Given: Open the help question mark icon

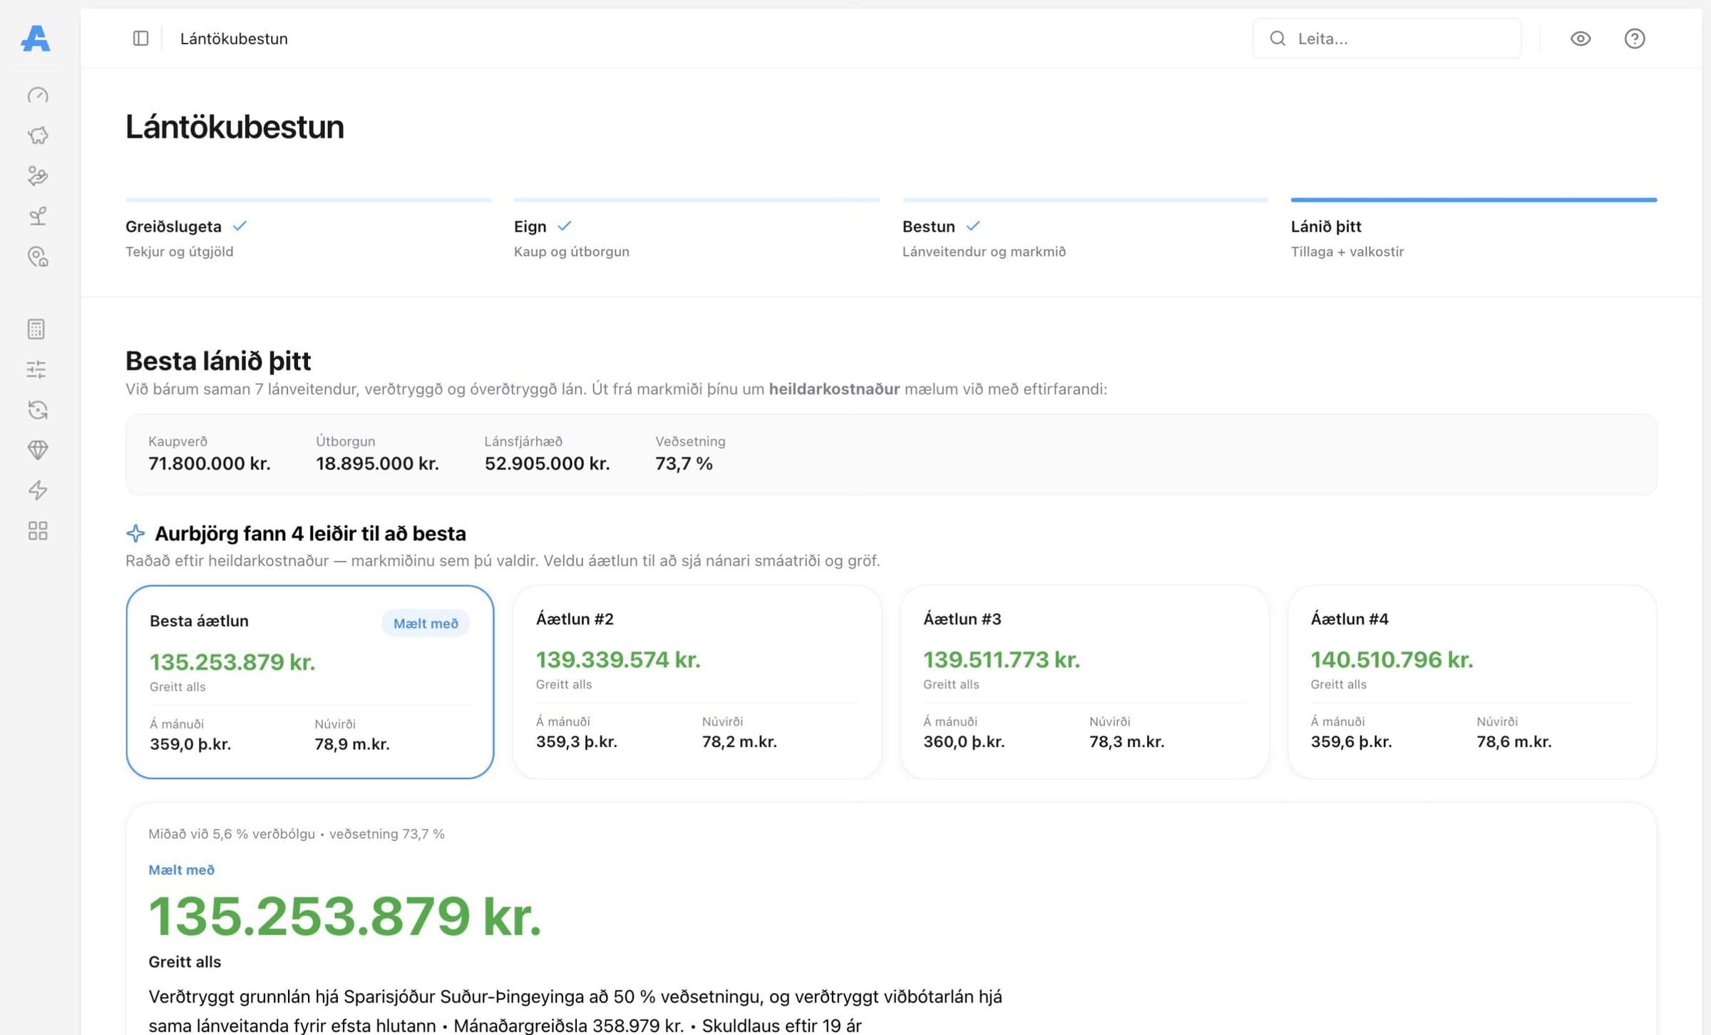Looking at the screenshot, I should [x=1634, y=38].
